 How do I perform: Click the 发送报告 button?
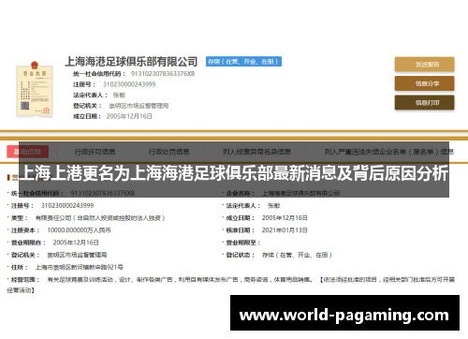click(x=424, y=65)
